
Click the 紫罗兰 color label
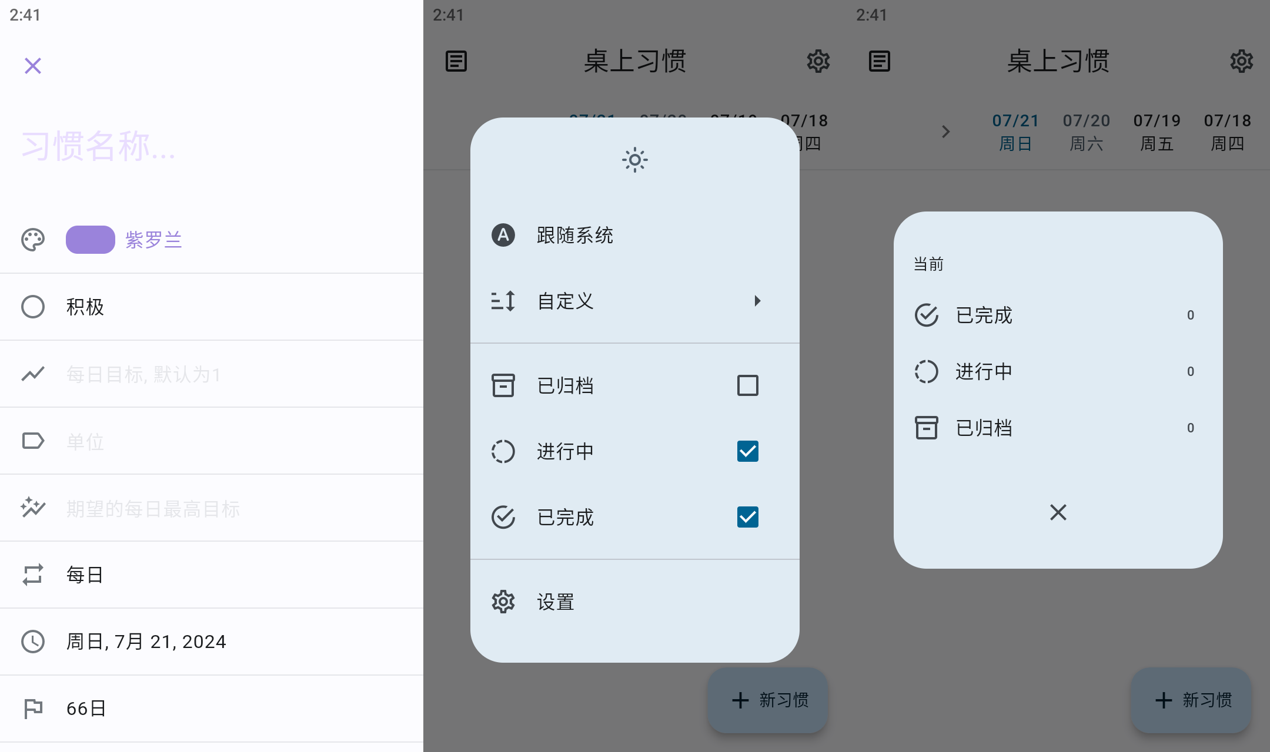coord(154,240)
